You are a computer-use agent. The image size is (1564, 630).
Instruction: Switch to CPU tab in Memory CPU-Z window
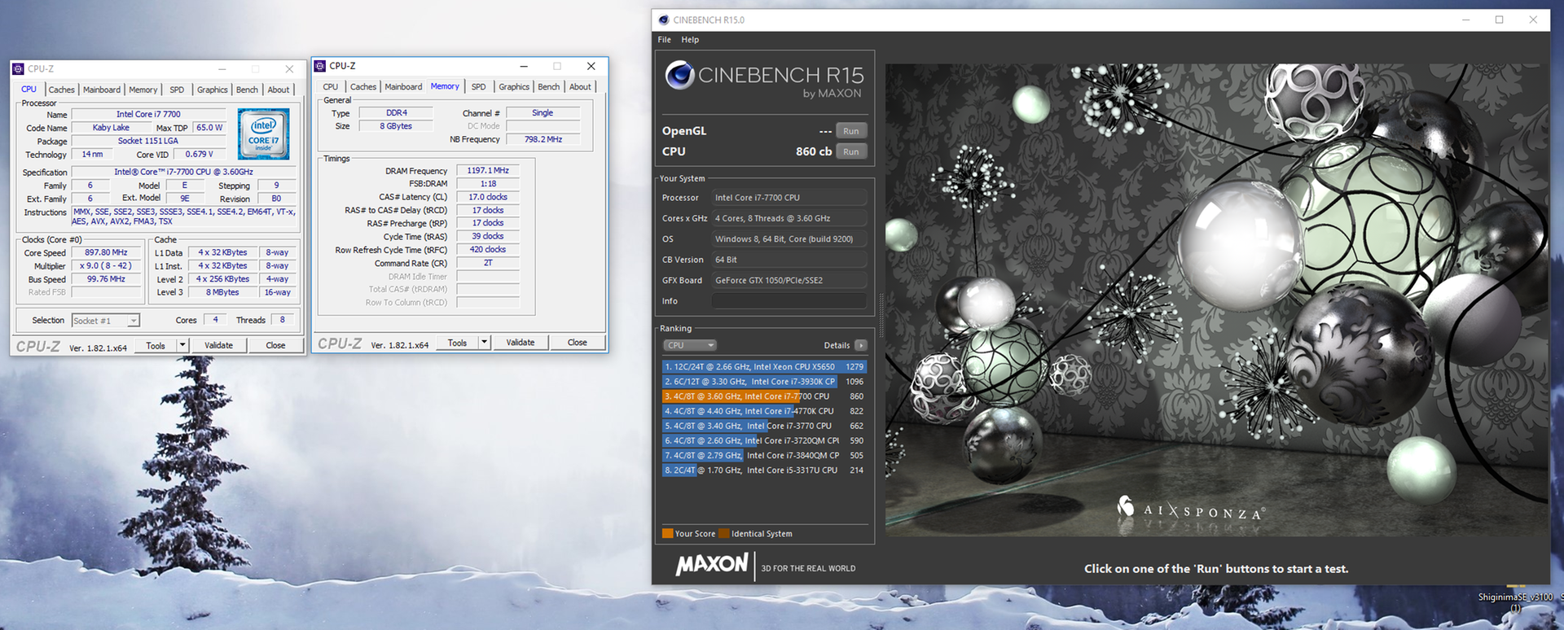tap(331, 86)
